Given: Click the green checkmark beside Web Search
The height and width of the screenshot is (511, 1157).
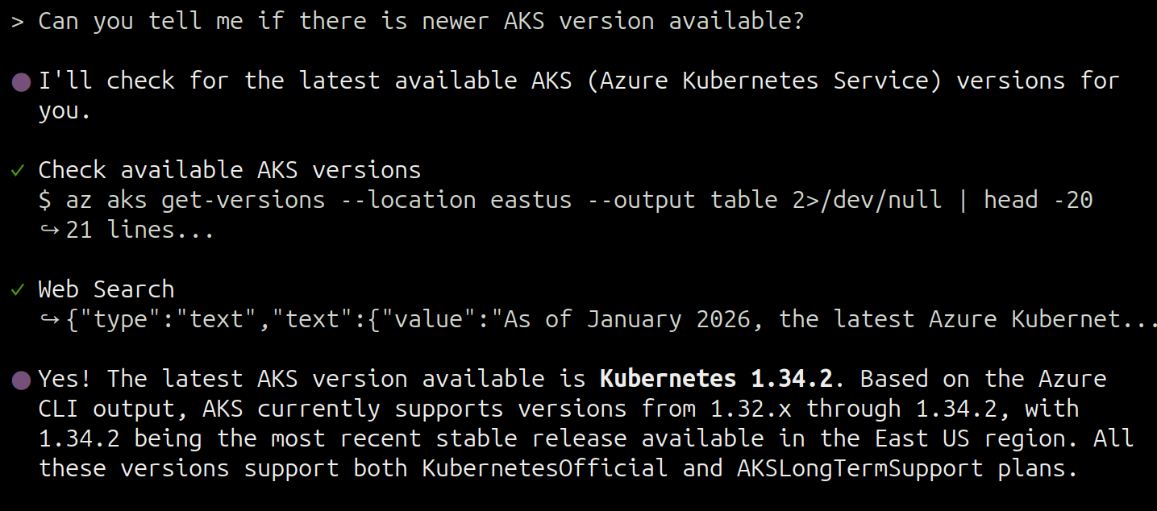Looking at the screenshot, I should tap(17, 289).
